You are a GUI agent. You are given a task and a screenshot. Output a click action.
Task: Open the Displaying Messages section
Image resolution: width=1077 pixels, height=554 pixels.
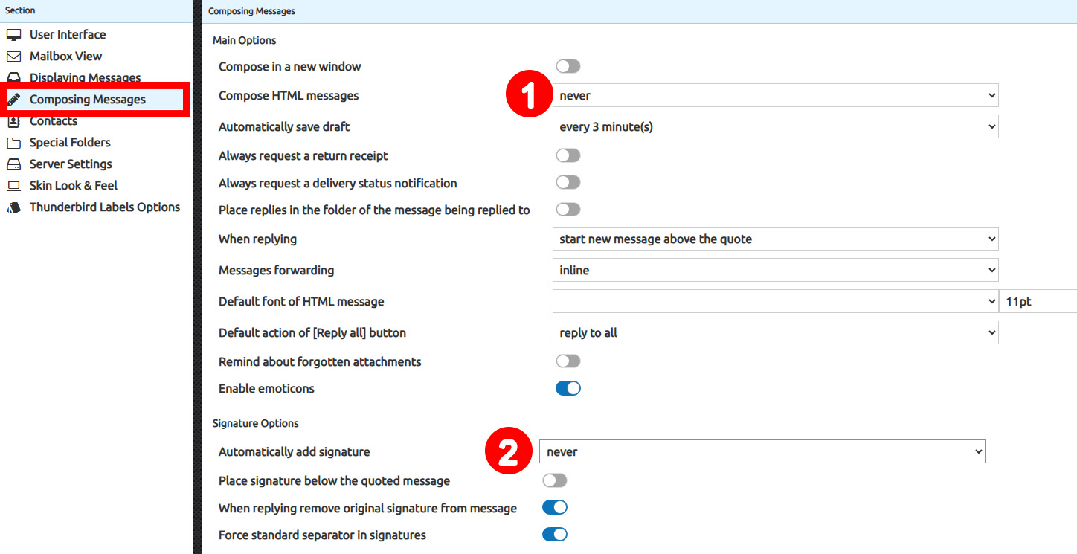coord(85,78)
